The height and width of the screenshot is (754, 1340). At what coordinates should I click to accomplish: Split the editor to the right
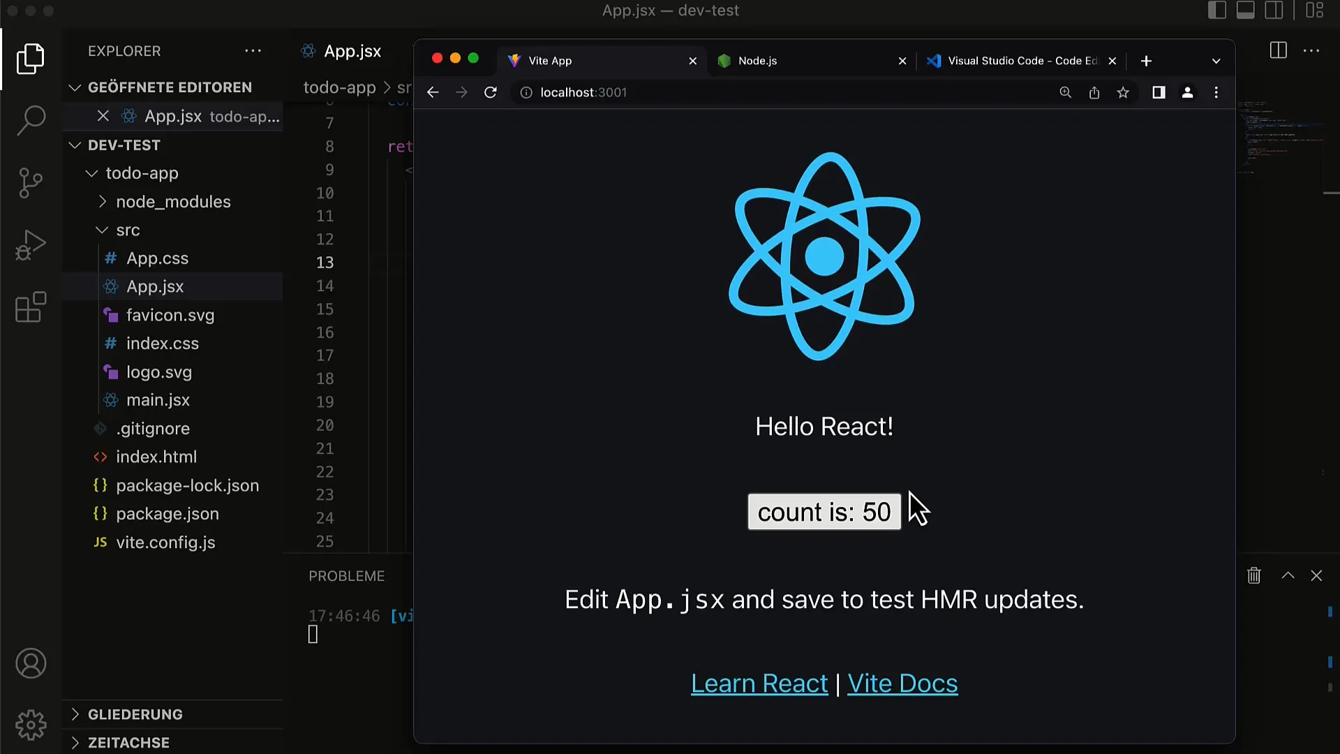1279,50
